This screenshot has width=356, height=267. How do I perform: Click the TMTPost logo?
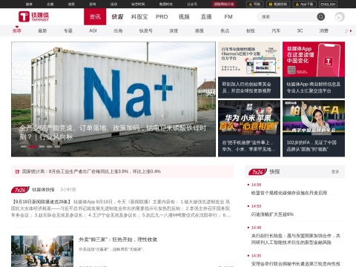tap(34, 16)
